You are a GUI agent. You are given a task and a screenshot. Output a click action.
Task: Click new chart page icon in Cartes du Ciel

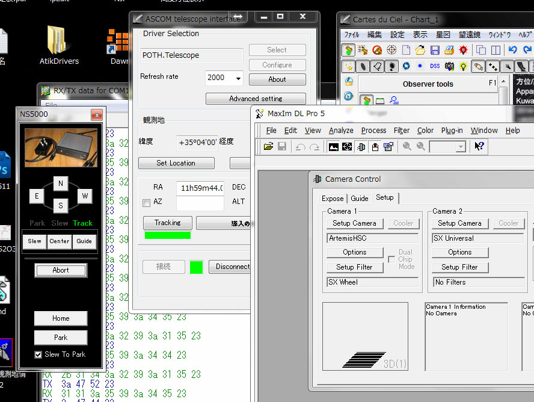pos(406,51)
